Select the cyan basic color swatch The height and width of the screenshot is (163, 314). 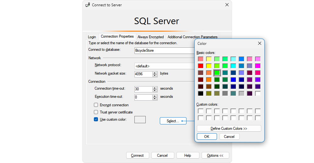(233, 66)
